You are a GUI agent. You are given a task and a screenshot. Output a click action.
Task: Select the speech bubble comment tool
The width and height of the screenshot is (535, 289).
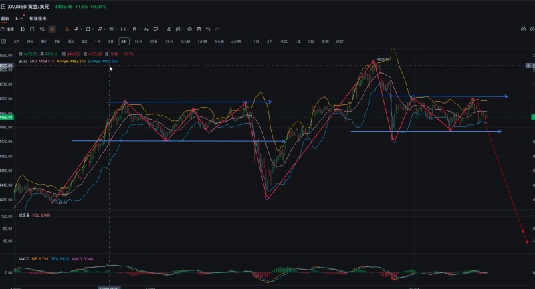[156, 29]
